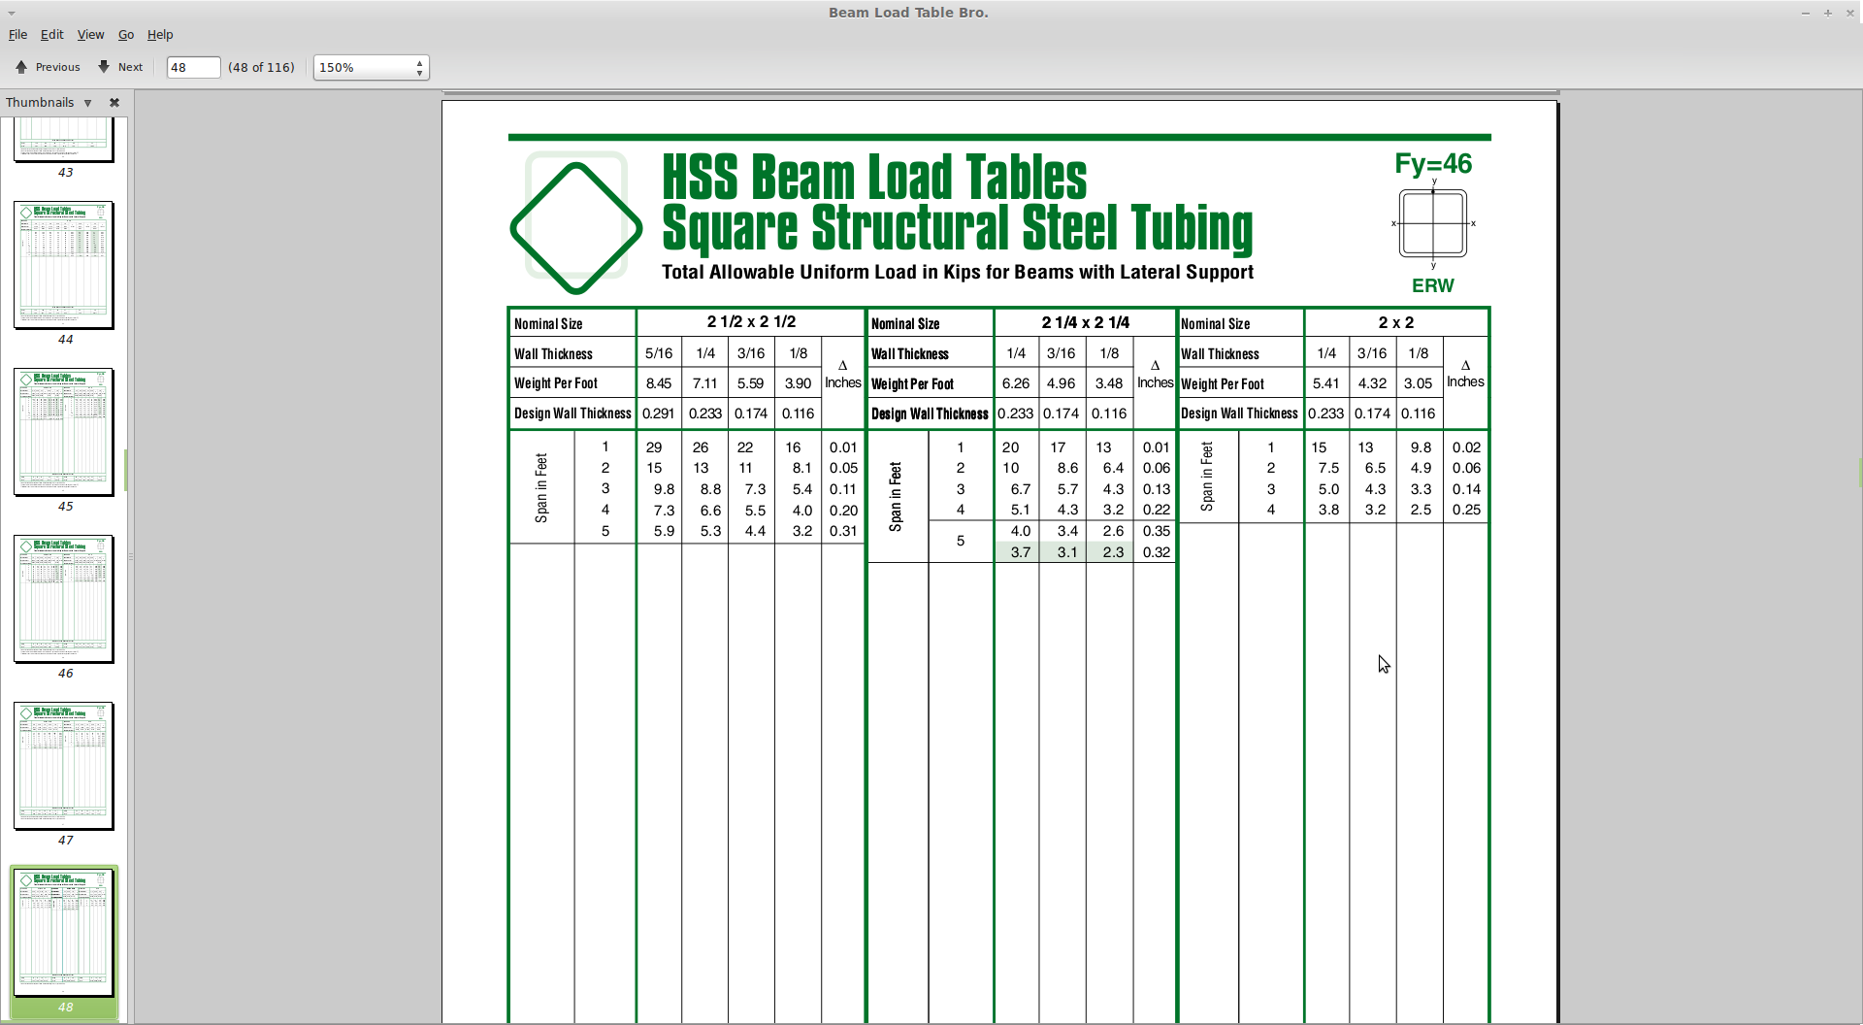The image size is (1863, 1025).
Task: Select page 47 thumbnail
Action: pos(64,766)
